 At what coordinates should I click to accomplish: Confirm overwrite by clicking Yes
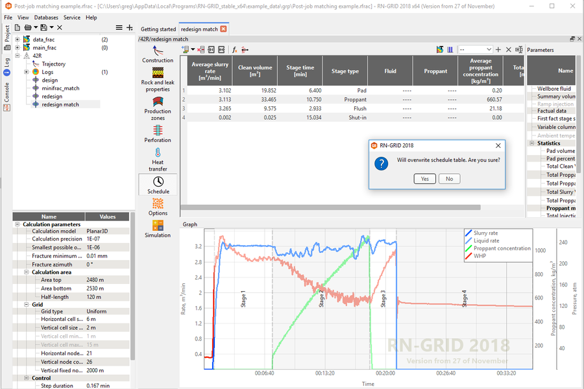point(424,178)
